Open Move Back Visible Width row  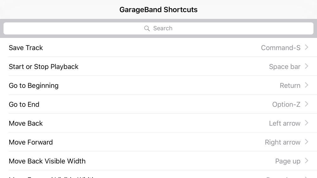47,161
